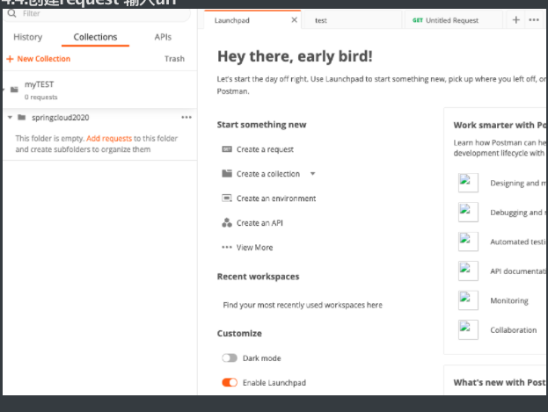Click the Create a request icon
Viewport: 548px width, 412px height.
(227, 149)
